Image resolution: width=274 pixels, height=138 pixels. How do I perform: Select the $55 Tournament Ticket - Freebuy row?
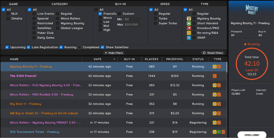pyautogui.click(x=114, y=132)
